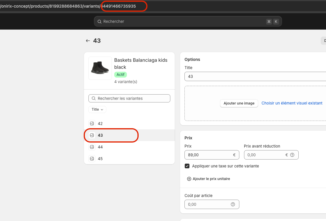Screen dimensions: 326x221
Task: Focus the top Rechercher search field
Action: 188,22
